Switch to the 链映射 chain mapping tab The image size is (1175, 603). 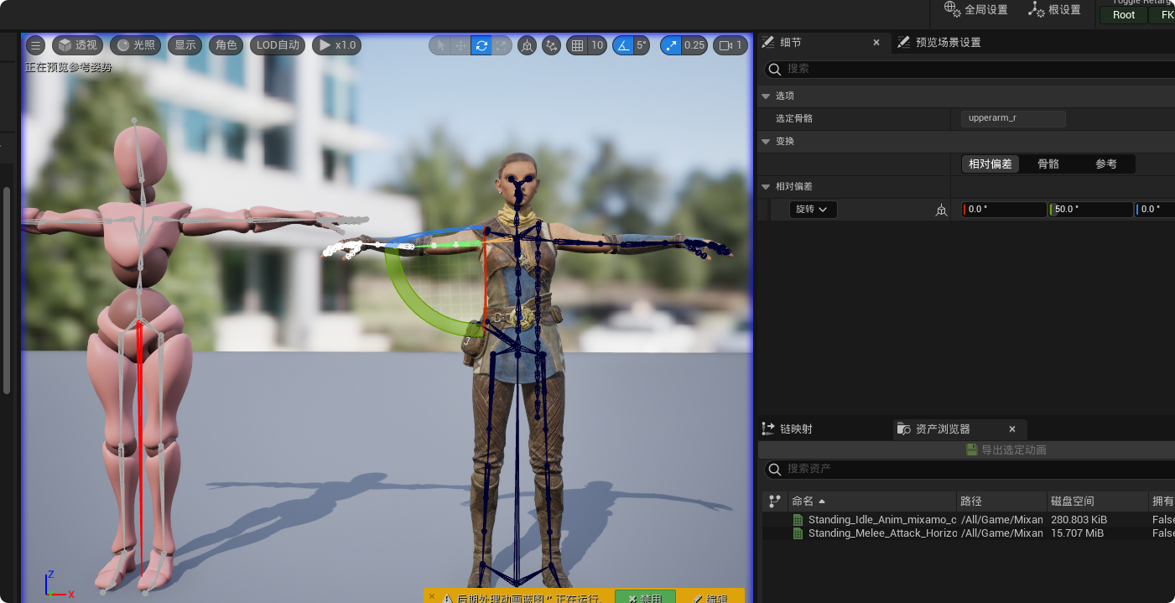click(x=787, y=429)
